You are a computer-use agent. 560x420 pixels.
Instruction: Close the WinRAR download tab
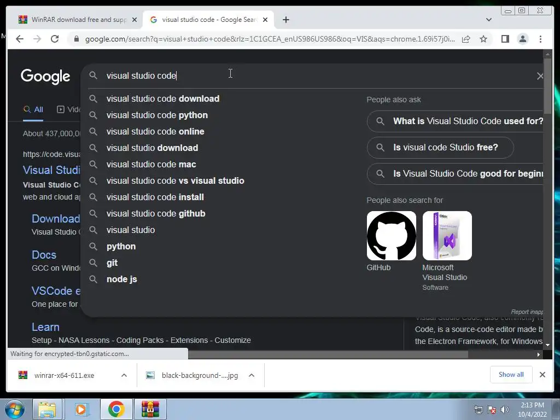pyautogui.click(x=135, y=20)
